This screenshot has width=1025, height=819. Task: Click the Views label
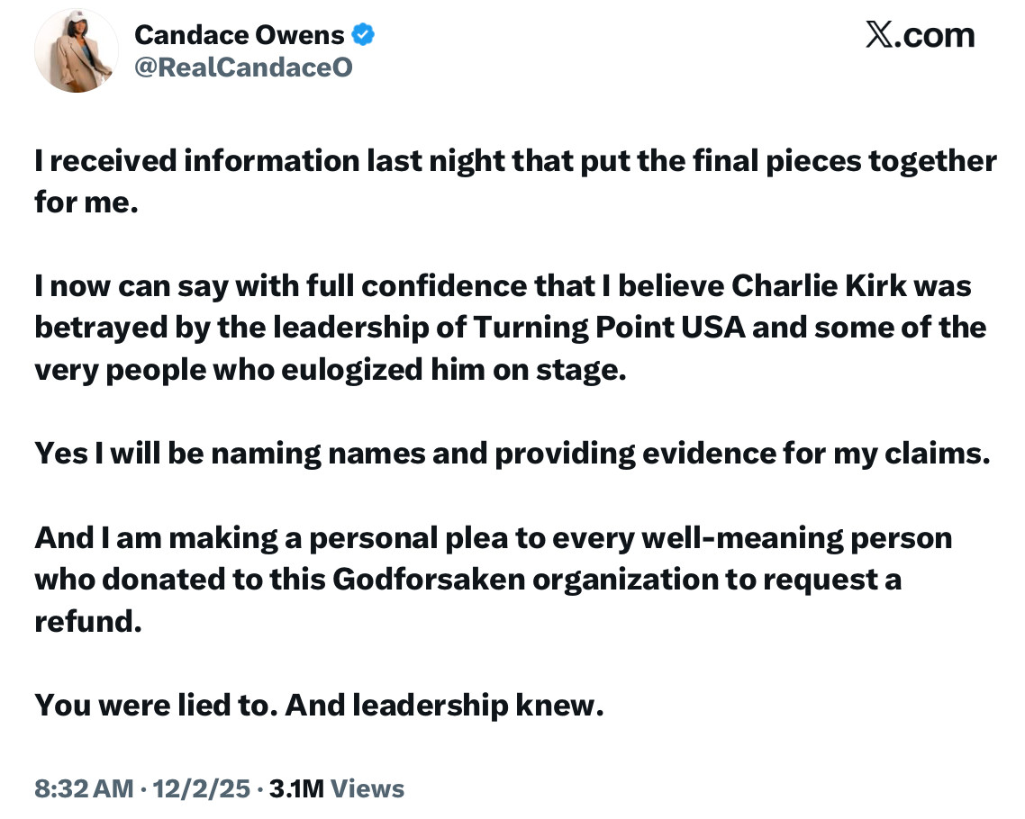click(x=367, y=788)
